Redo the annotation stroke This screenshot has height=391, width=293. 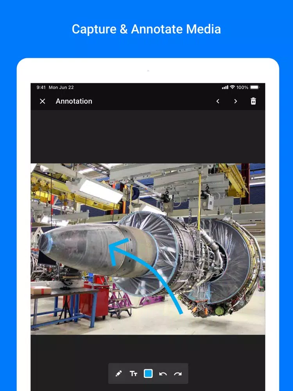pyautogui.click(x=178, y=374)
